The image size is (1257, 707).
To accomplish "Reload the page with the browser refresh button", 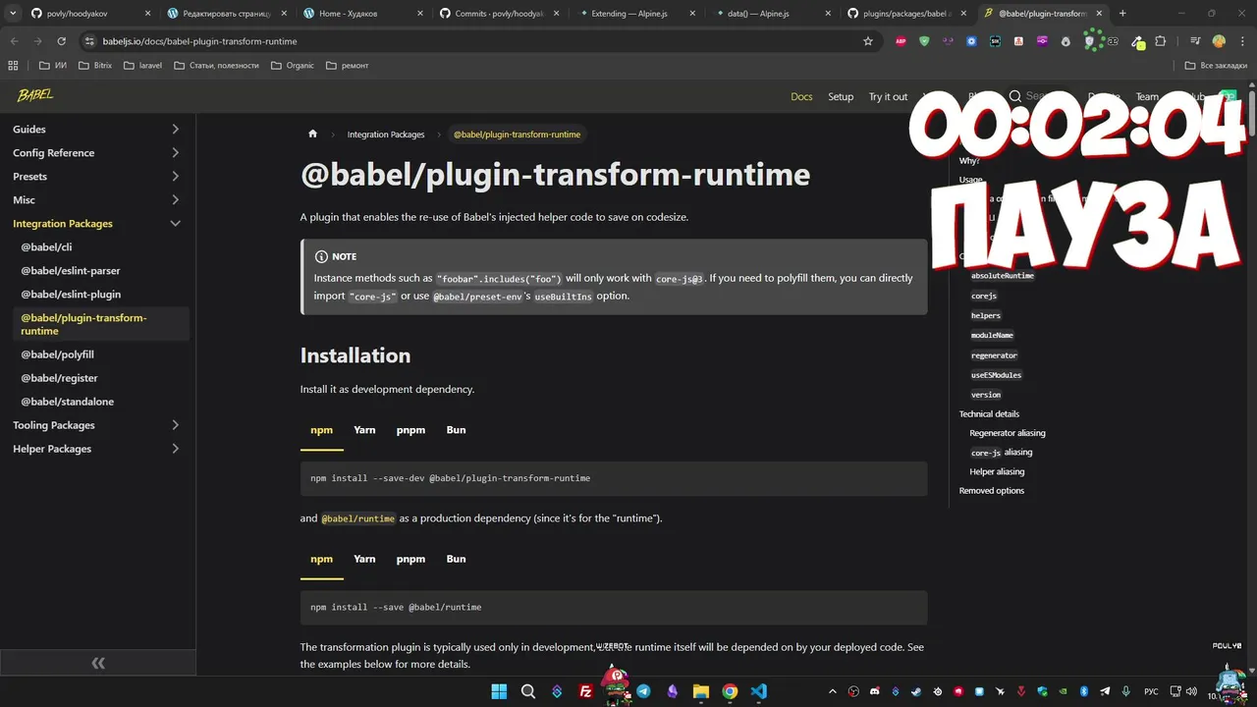I will tap(61, 41).
